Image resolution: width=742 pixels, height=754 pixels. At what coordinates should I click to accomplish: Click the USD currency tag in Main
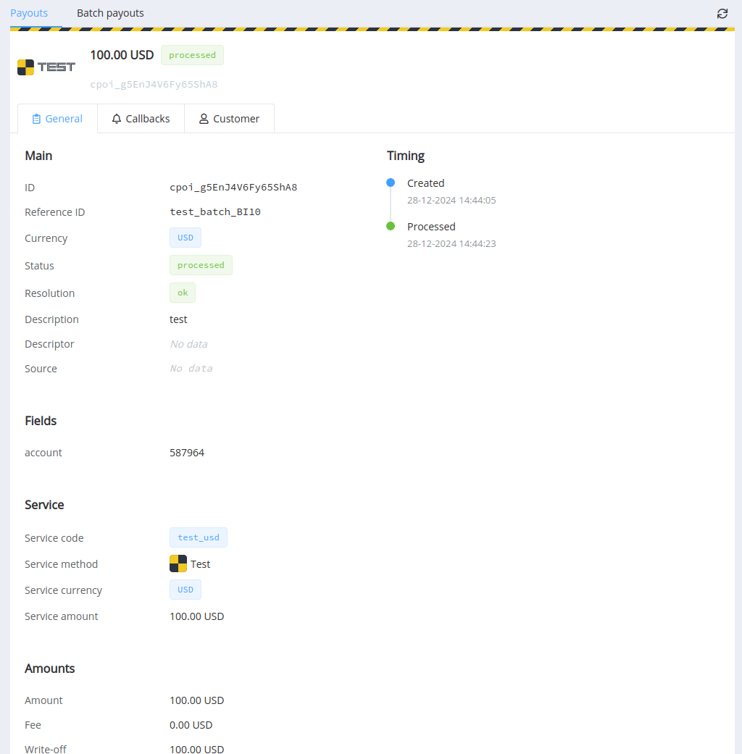pos(185,238)
